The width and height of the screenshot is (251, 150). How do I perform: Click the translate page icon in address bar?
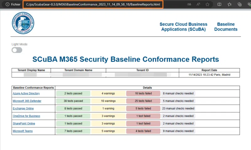point(189,5)
